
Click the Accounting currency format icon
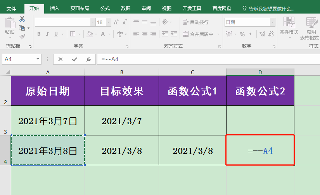point(229,34)
